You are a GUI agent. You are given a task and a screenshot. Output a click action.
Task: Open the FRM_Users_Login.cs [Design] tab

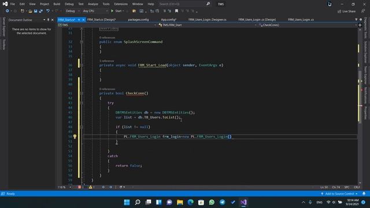click(x=257, y=20)
